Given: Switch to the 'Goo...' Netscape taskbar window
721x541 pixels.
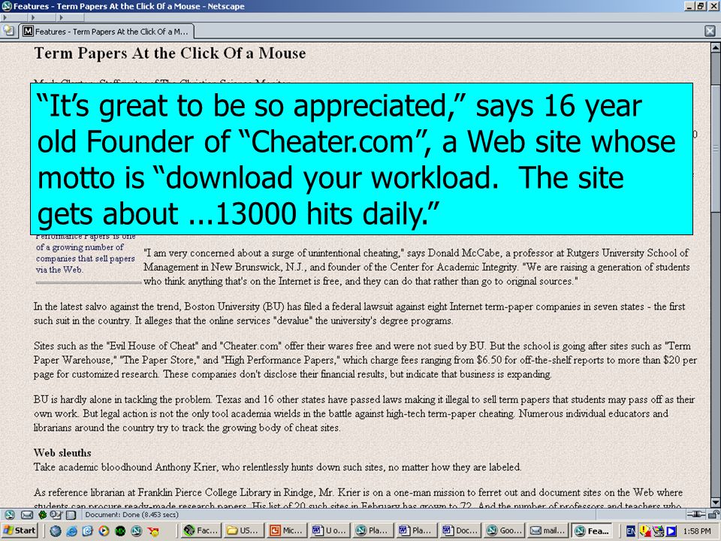Looking at the screenshot, I should [x=504, y=530].
